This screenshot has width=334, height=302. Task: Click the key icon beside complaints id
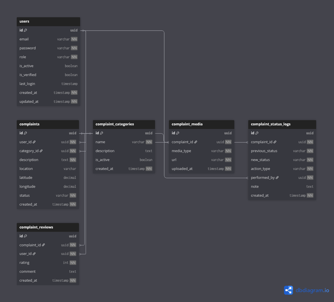click(x=26, y=133)
